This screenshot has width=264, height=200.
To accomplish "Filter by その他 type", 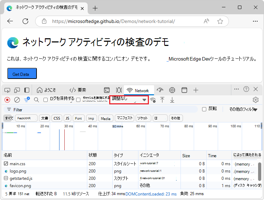I will pos(176,118).
